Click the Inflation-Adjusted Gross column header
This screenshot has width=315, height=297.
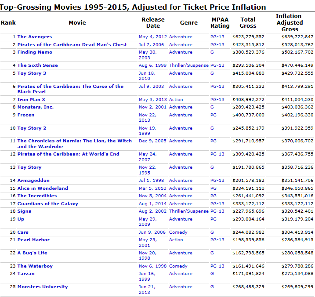click(290, 22)
